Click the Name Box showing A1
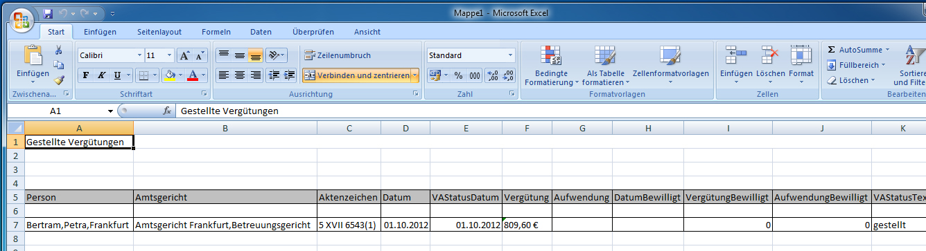The image size is (926, 251). pyautogui.click(x=61, y=111)
